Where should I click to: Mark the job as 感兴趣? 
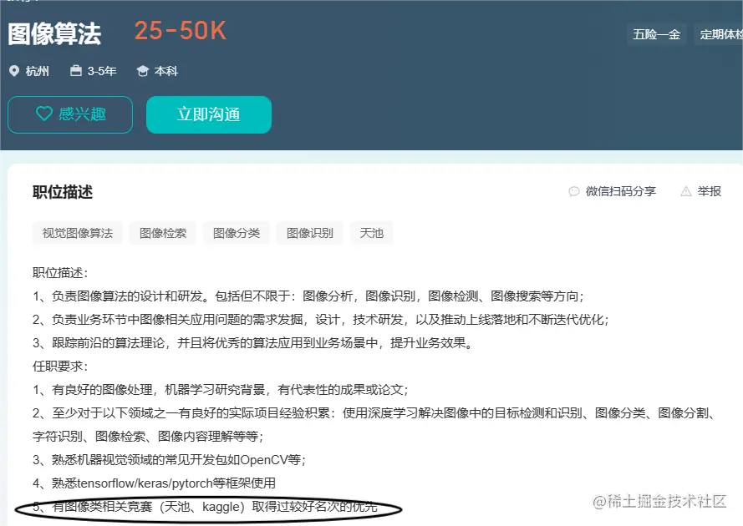click(70, 114)
